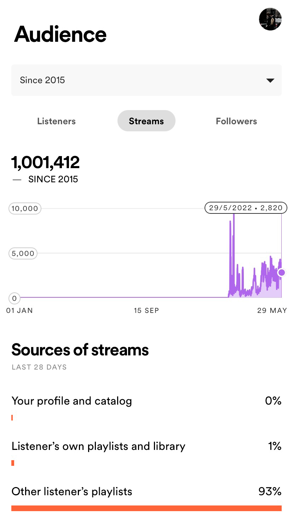The width and height of the screenshot is (293, 526).
Task: Click the SINCE 2015 legend line
Action: click(x=17, y=179)
